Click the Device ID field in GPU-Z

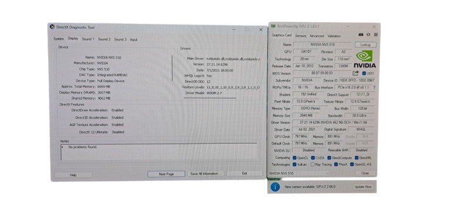pyautogui.click(x=357, y=80)
